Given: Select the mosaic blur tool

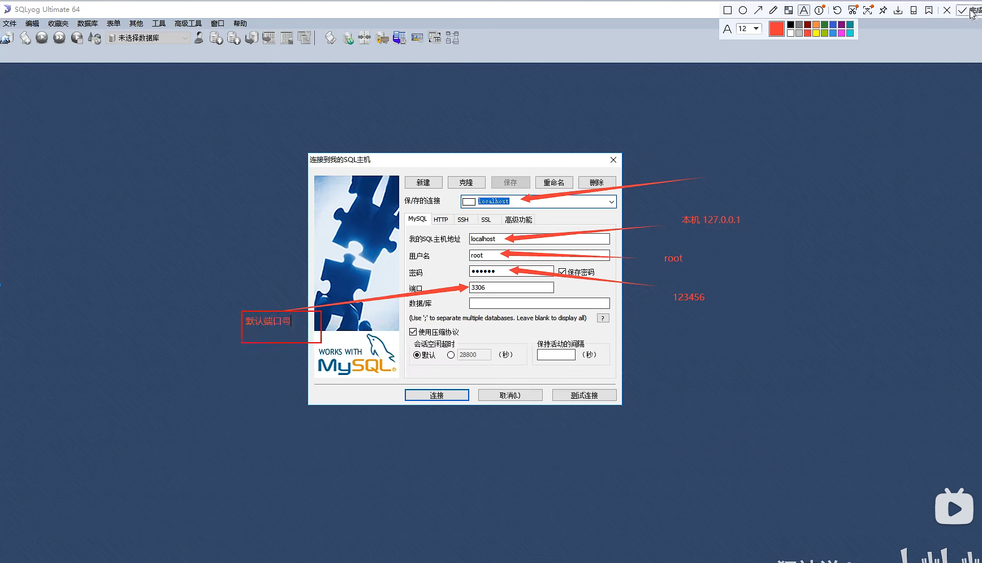Looking at the screenshot, I should click(x=789, y=10).
